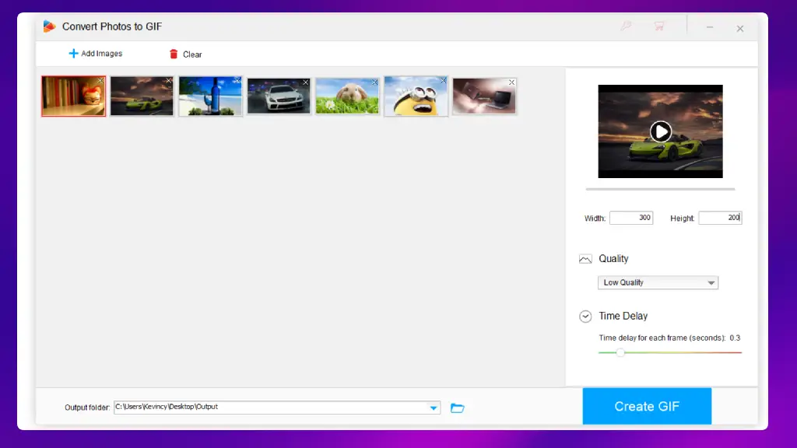Focus the Height input field

pyautogui.click(x=720, y=218)
